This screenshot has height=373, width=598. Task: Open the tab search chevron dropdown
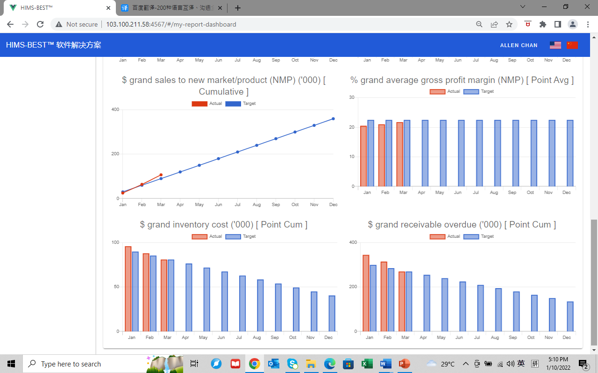click(523, 7)
